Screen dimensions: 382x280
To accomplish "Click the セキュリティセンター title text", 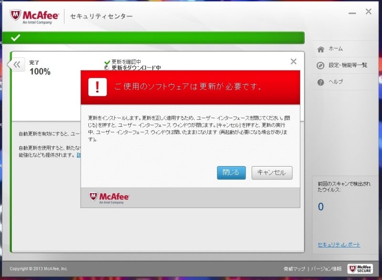I will [101, 16].
